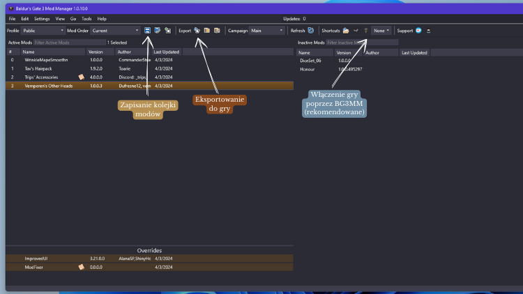Open the View menu
The image size is (523, 294).
click(60, 19)
